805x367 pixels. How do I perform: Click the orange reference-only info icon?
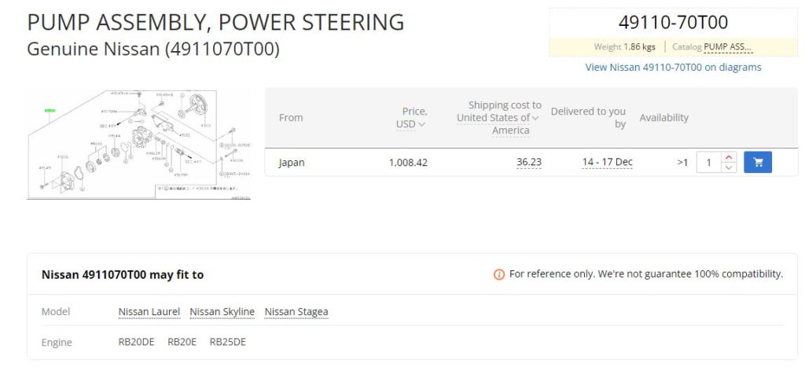[498, 274]
